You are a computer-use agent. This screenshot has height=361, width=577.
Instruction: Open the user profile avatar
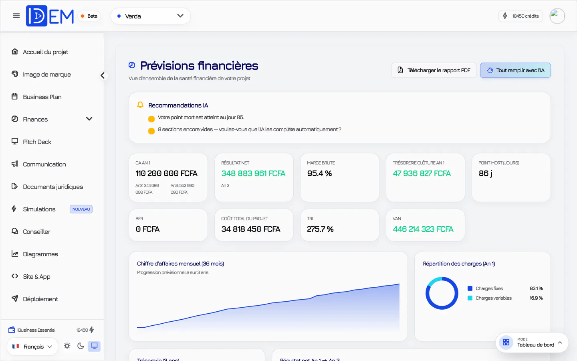(x=557, y=16)
